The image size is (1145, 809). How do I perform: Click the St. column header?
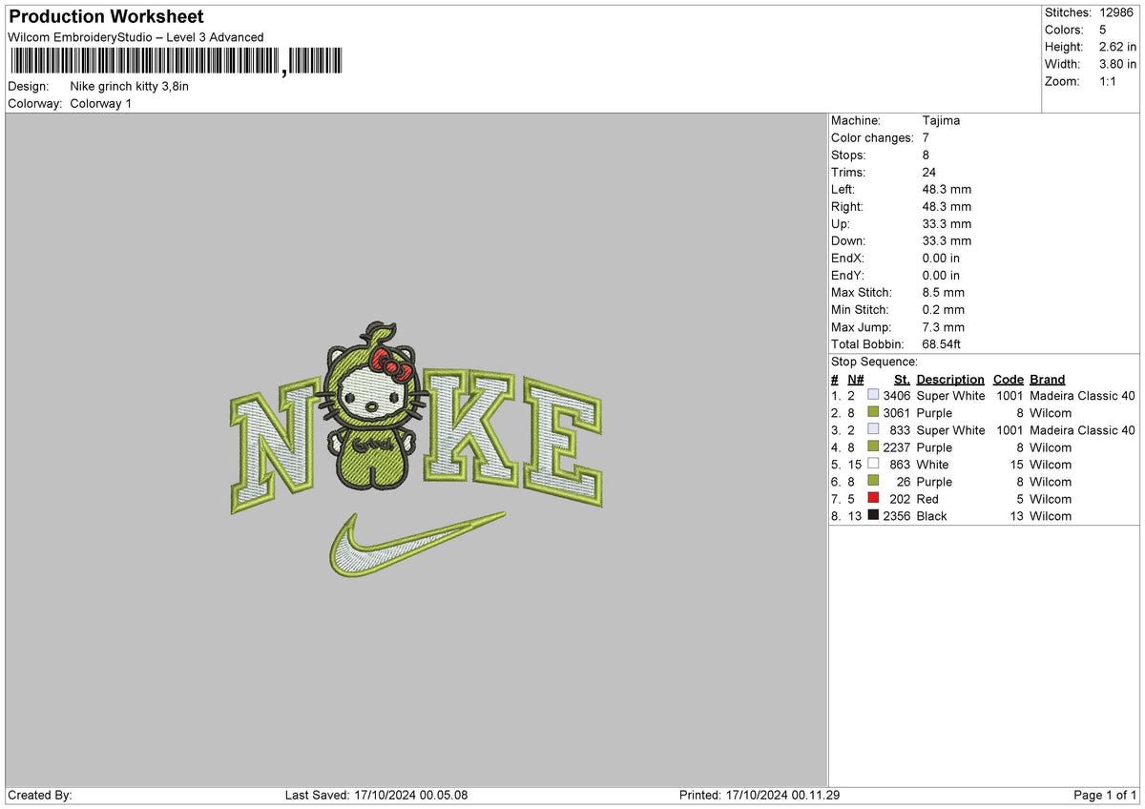click(902, 379)
